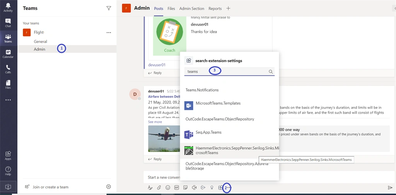Select HaemmerElectronics Serilog Sinks MicrosoftTeams result
Screen dimensions: 396x195
click(230, 150)
